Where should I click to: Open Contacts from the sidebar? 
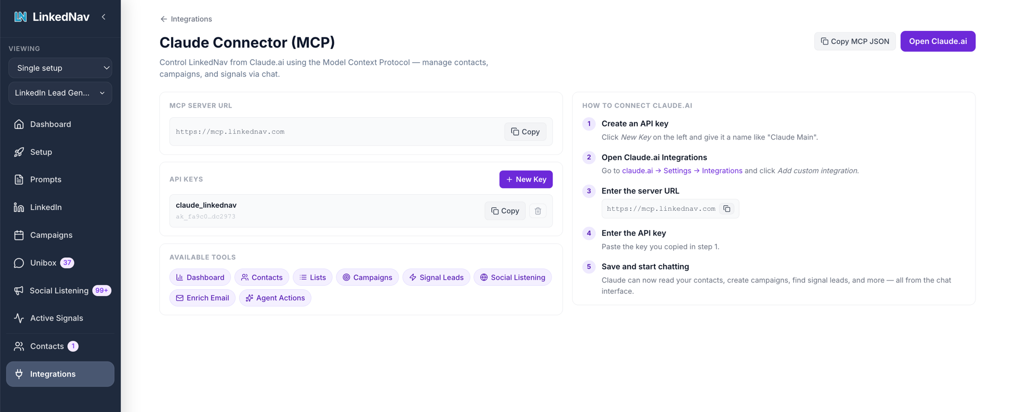pyautogui.click(x=60, y=346)
